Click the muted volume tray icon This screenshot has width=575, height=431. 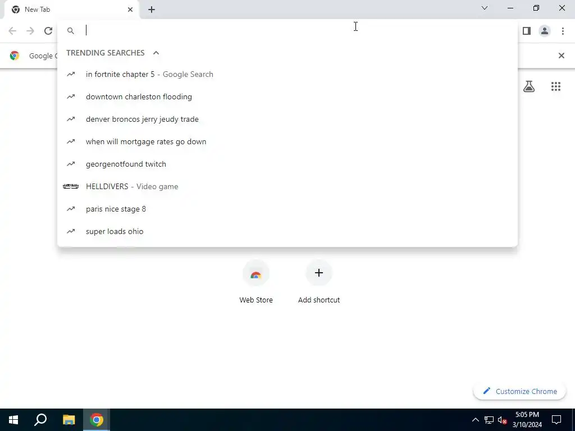[503, 420]
